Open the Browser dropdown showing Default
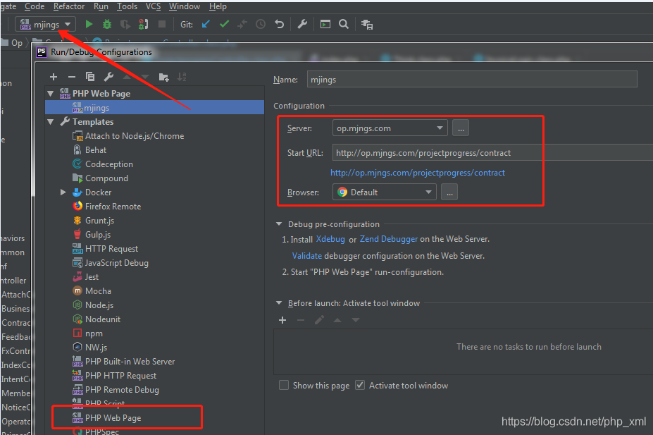 click(x=385, y=192)
